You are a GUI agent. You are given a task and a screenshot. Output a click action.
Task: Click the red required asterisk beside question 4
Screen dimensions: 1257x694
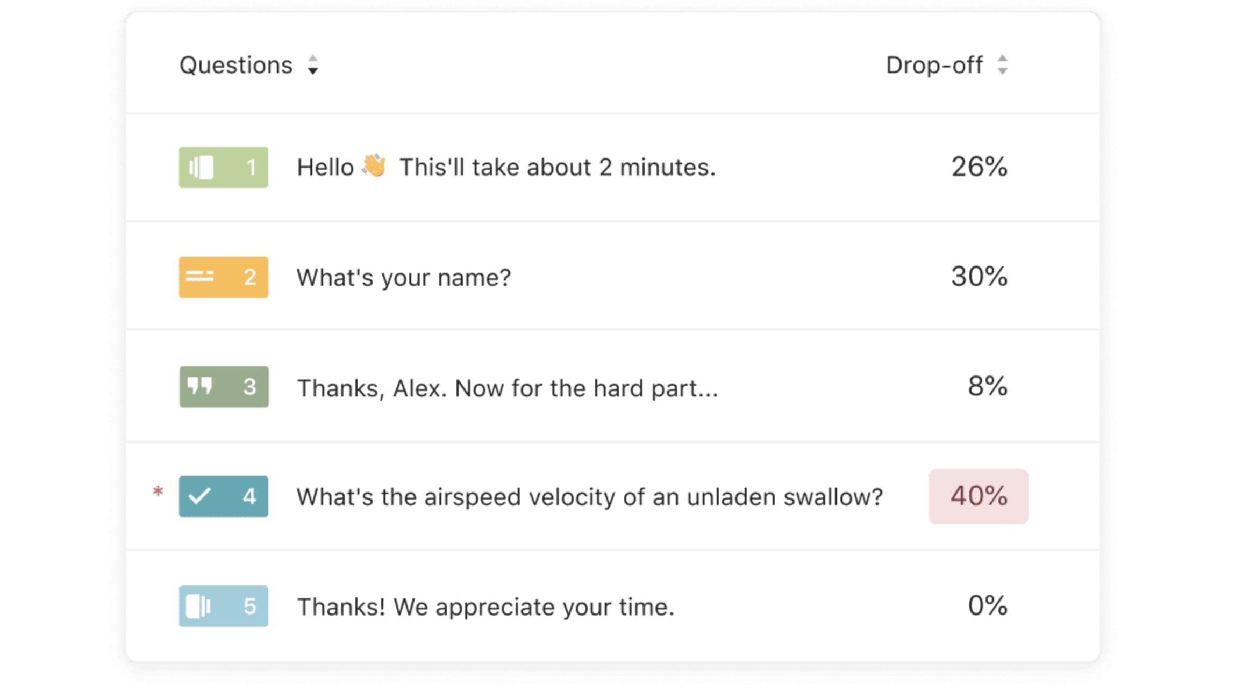pyautogui.click(x=158, y=491)
